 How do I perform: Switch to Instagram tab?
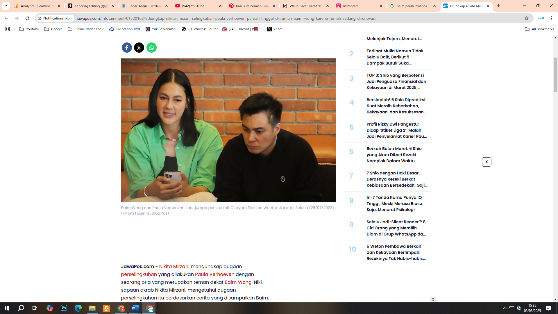coord(360,6)
